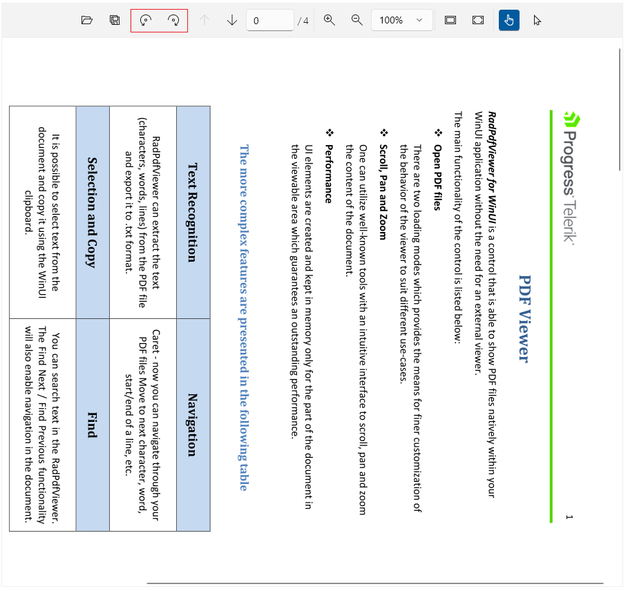Click the 'Performance' bullet heading

coord(328,174)
